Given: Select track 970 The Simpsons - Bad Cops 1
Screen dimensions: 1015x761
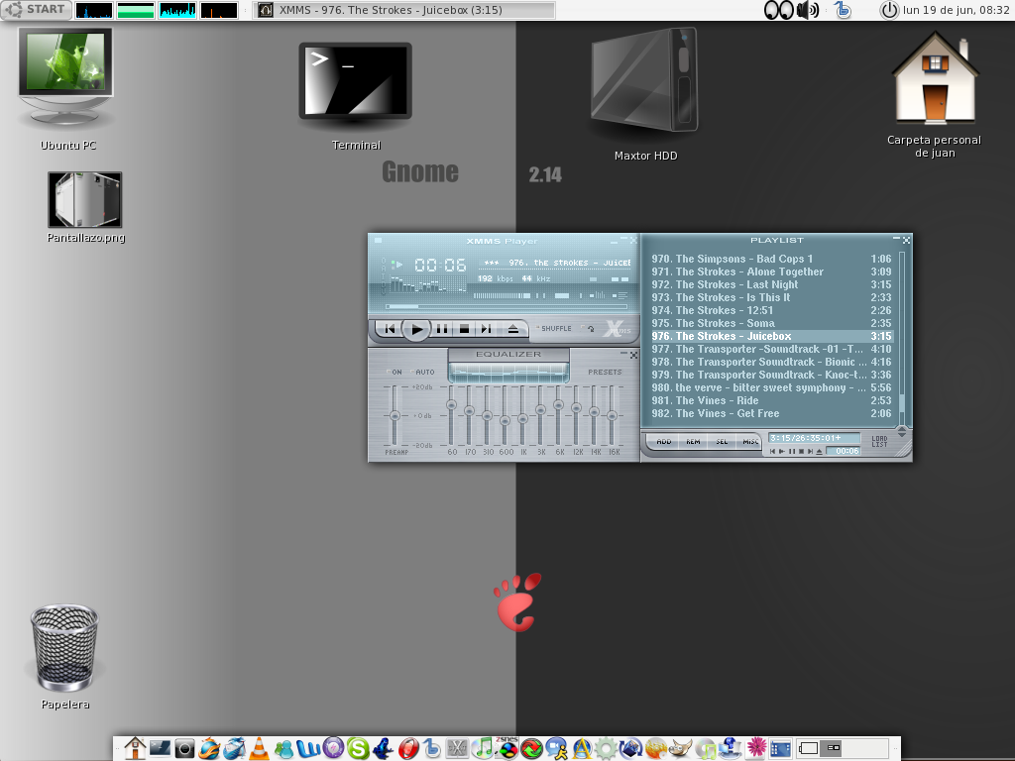Looking at the screenshot, I should (x=771, y=259).
